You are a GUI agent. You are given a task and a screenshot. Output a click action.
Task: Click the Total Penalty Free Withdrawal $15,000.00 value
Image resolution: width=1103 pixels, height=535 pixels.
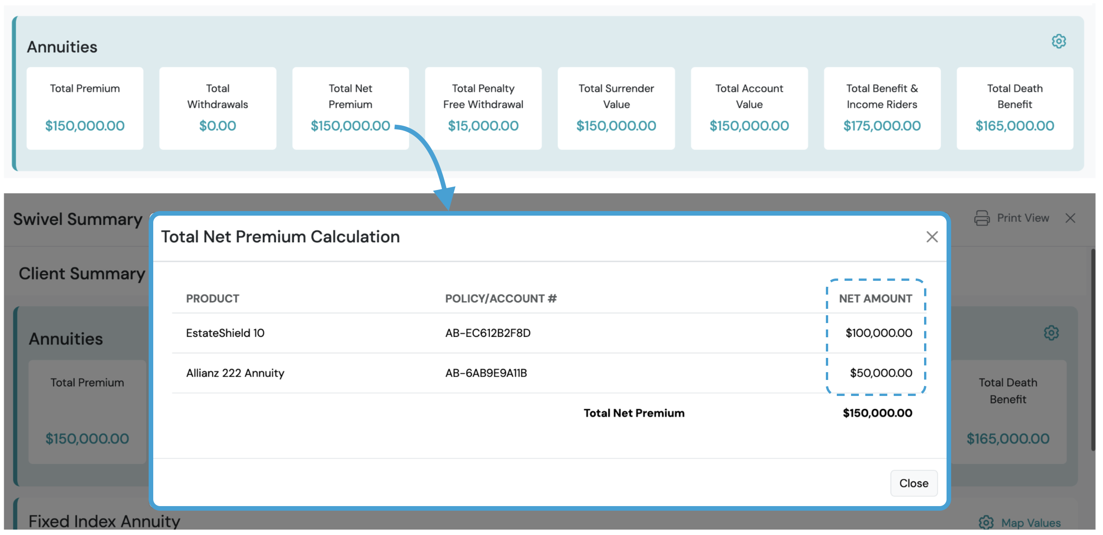point(483,126)
